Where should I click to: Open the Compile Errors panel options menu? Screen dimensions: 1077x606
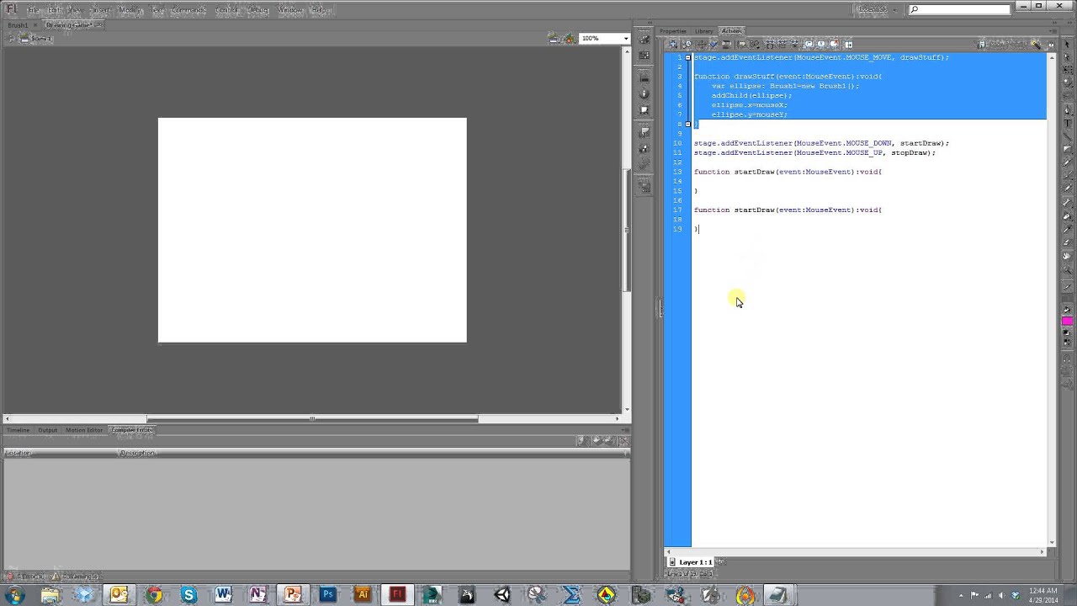[x=625, y=430]
